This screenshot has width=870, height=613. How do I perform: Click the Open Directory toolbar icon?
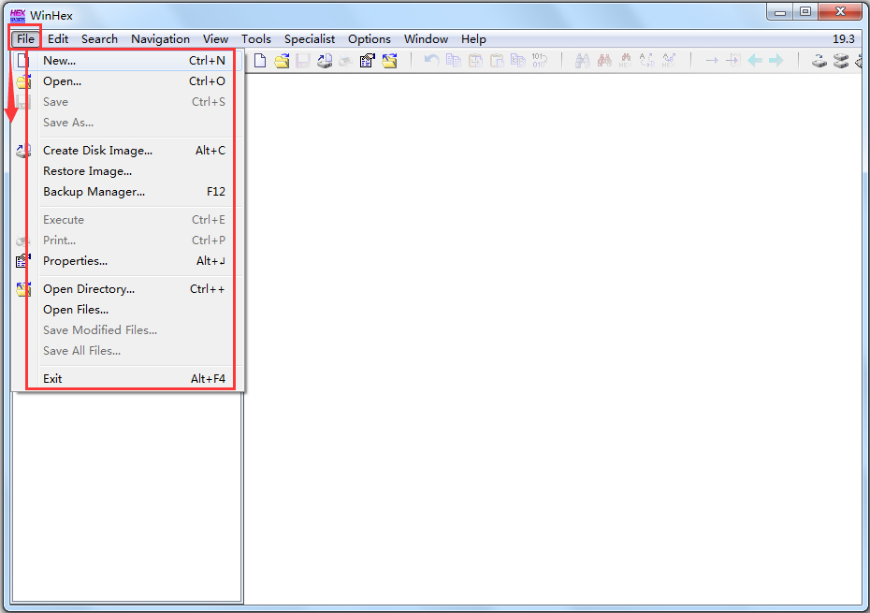click(x=389, y=61)
